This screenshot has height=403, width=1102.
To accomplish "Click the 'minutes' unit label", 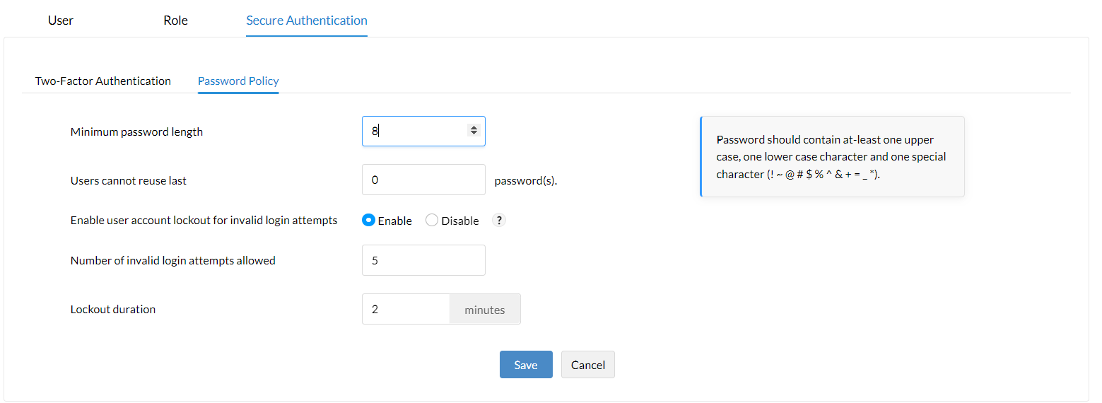I will click(485, 310).
